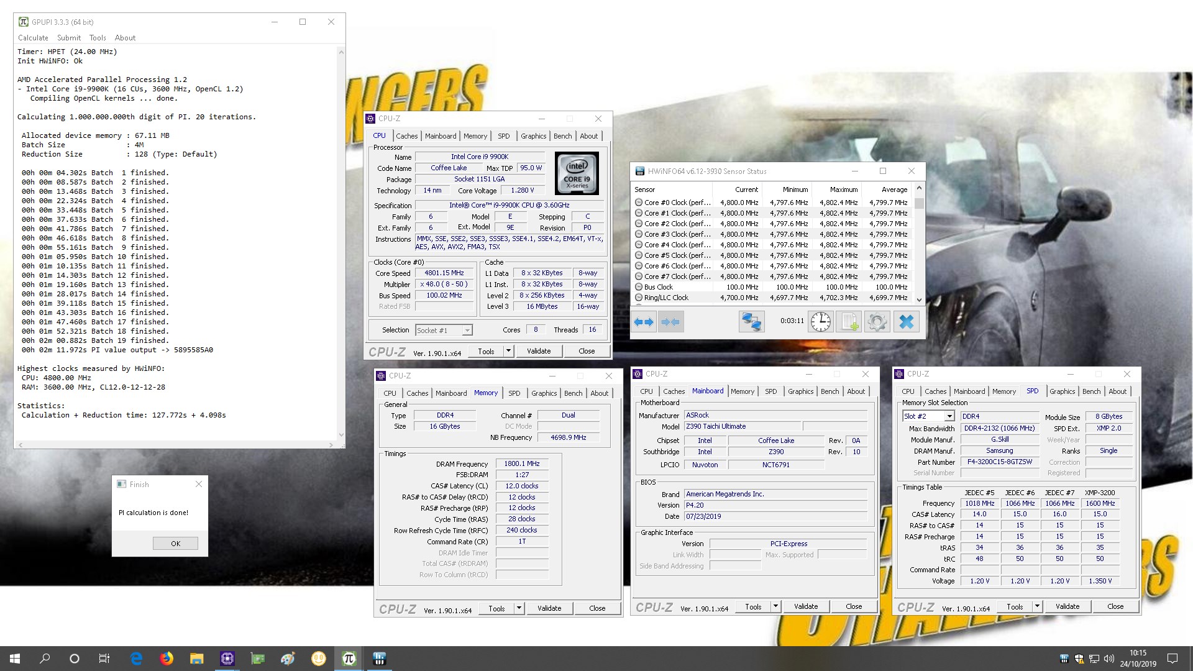Click the clock reset-timer icon in HWiNFO
The height and width of the screenshot is (671, 1193).
[821, 322]
